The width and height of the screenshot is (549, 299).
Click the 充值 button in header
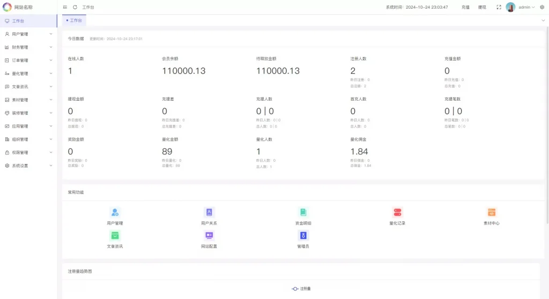tap(465, 8)
